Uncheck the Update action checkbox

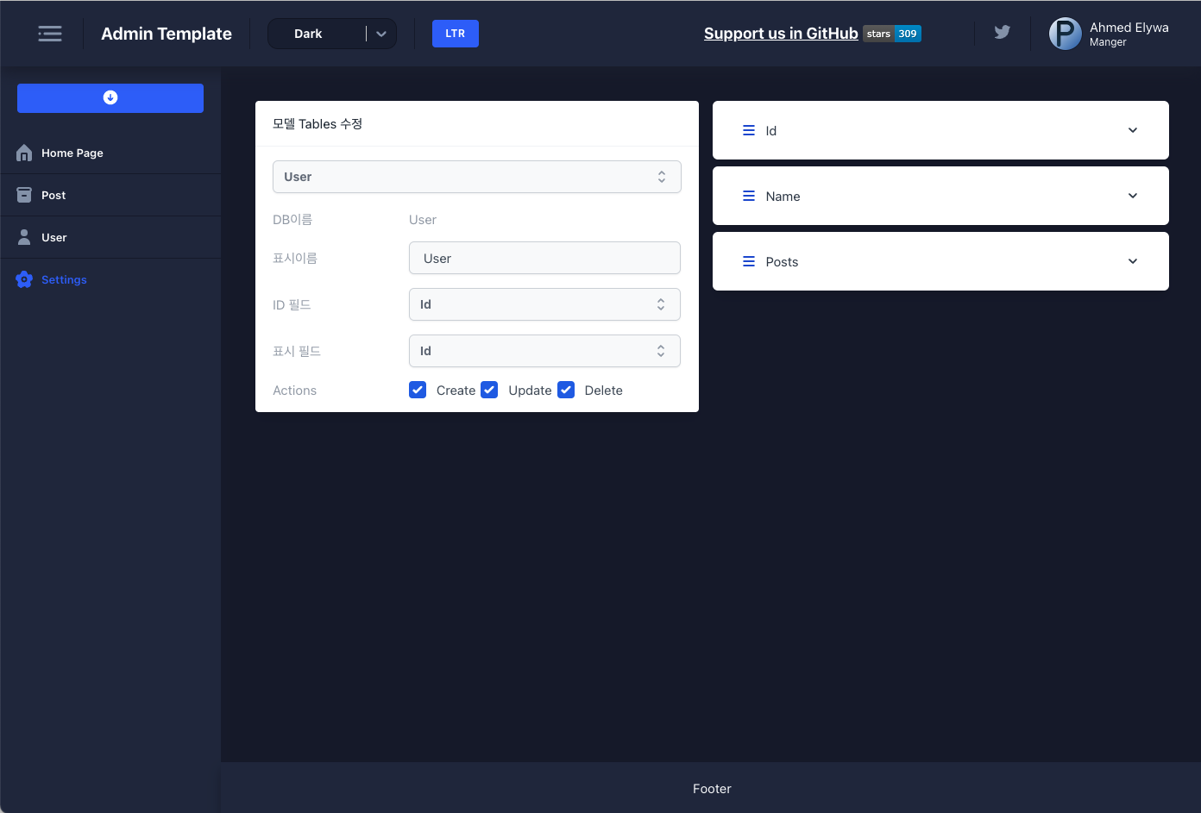tap(489, 390)
